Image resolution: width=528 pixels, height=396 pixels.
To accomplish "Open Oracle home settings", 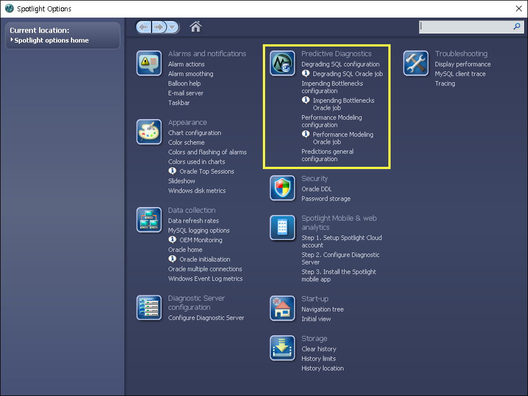I will point(185,250).
